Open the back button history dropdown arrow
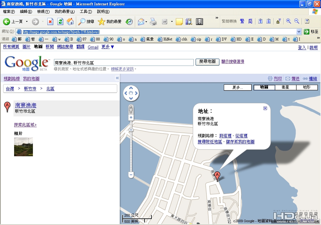This screenshot has height=225, width=321. coord(27,22)
